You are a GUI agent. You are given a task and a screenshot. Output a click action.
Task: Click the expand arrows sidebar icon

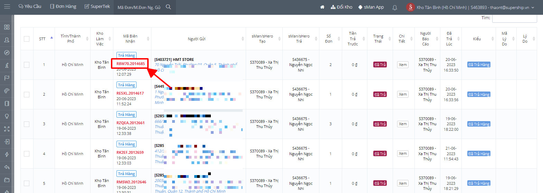(7, 129)
